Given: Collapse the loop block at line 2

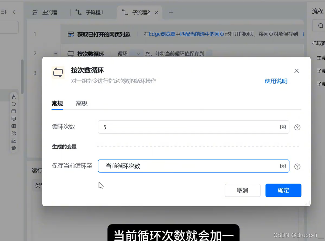Looking at the screenshot, I should click(56, 54).
